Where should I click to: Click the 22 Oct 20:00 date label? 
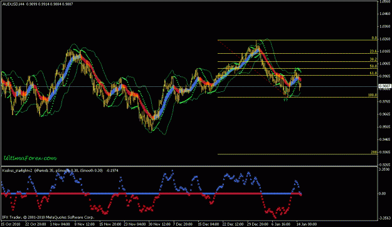pos(36,224)
